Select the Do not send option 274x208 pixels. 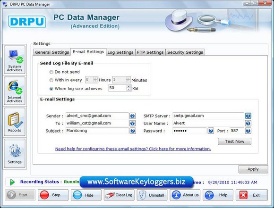pos(51,72)
